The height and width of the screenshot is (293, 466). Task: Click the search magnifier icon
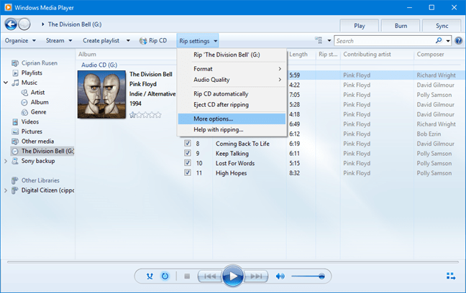pyautogui.click(x=439, y=40)
